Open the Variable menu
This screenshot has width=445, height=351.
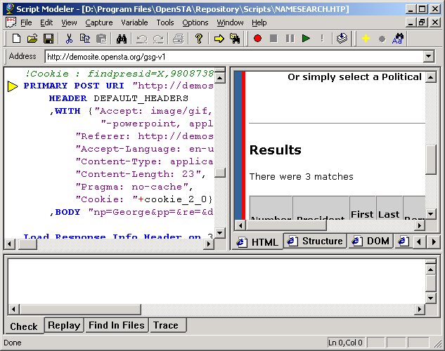pos(134,22)
